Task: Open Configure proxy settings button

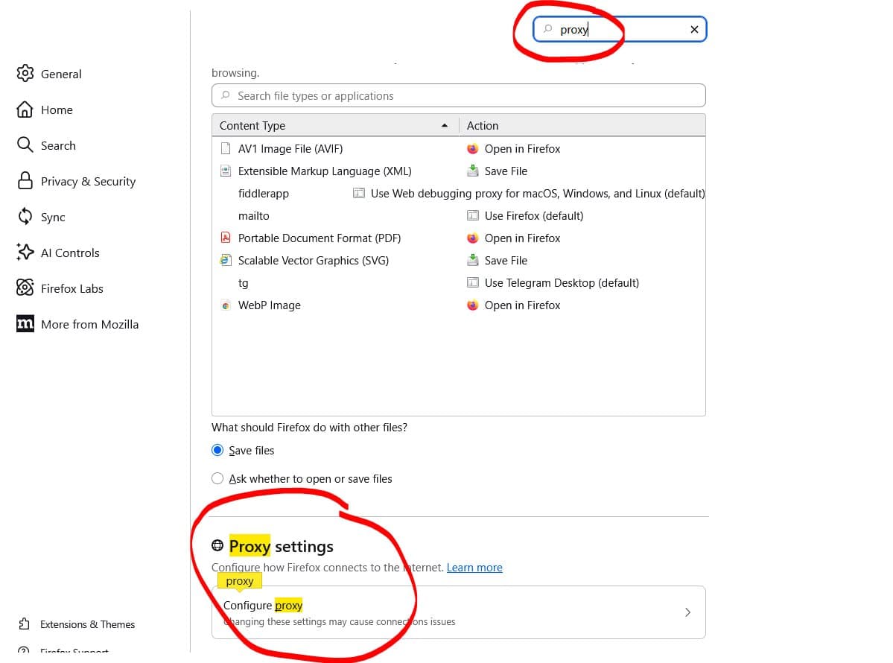Action: click(x=459, y=612)
